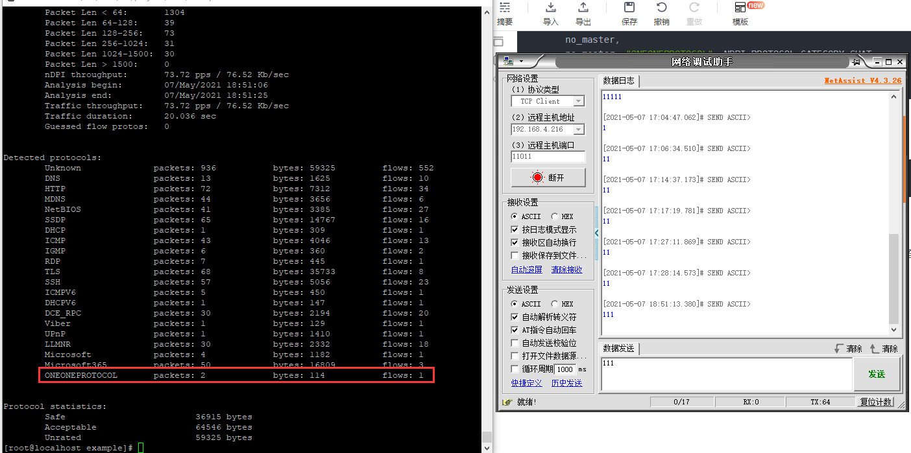Open the TCP Client protocol dropdown

click(579, 101)
